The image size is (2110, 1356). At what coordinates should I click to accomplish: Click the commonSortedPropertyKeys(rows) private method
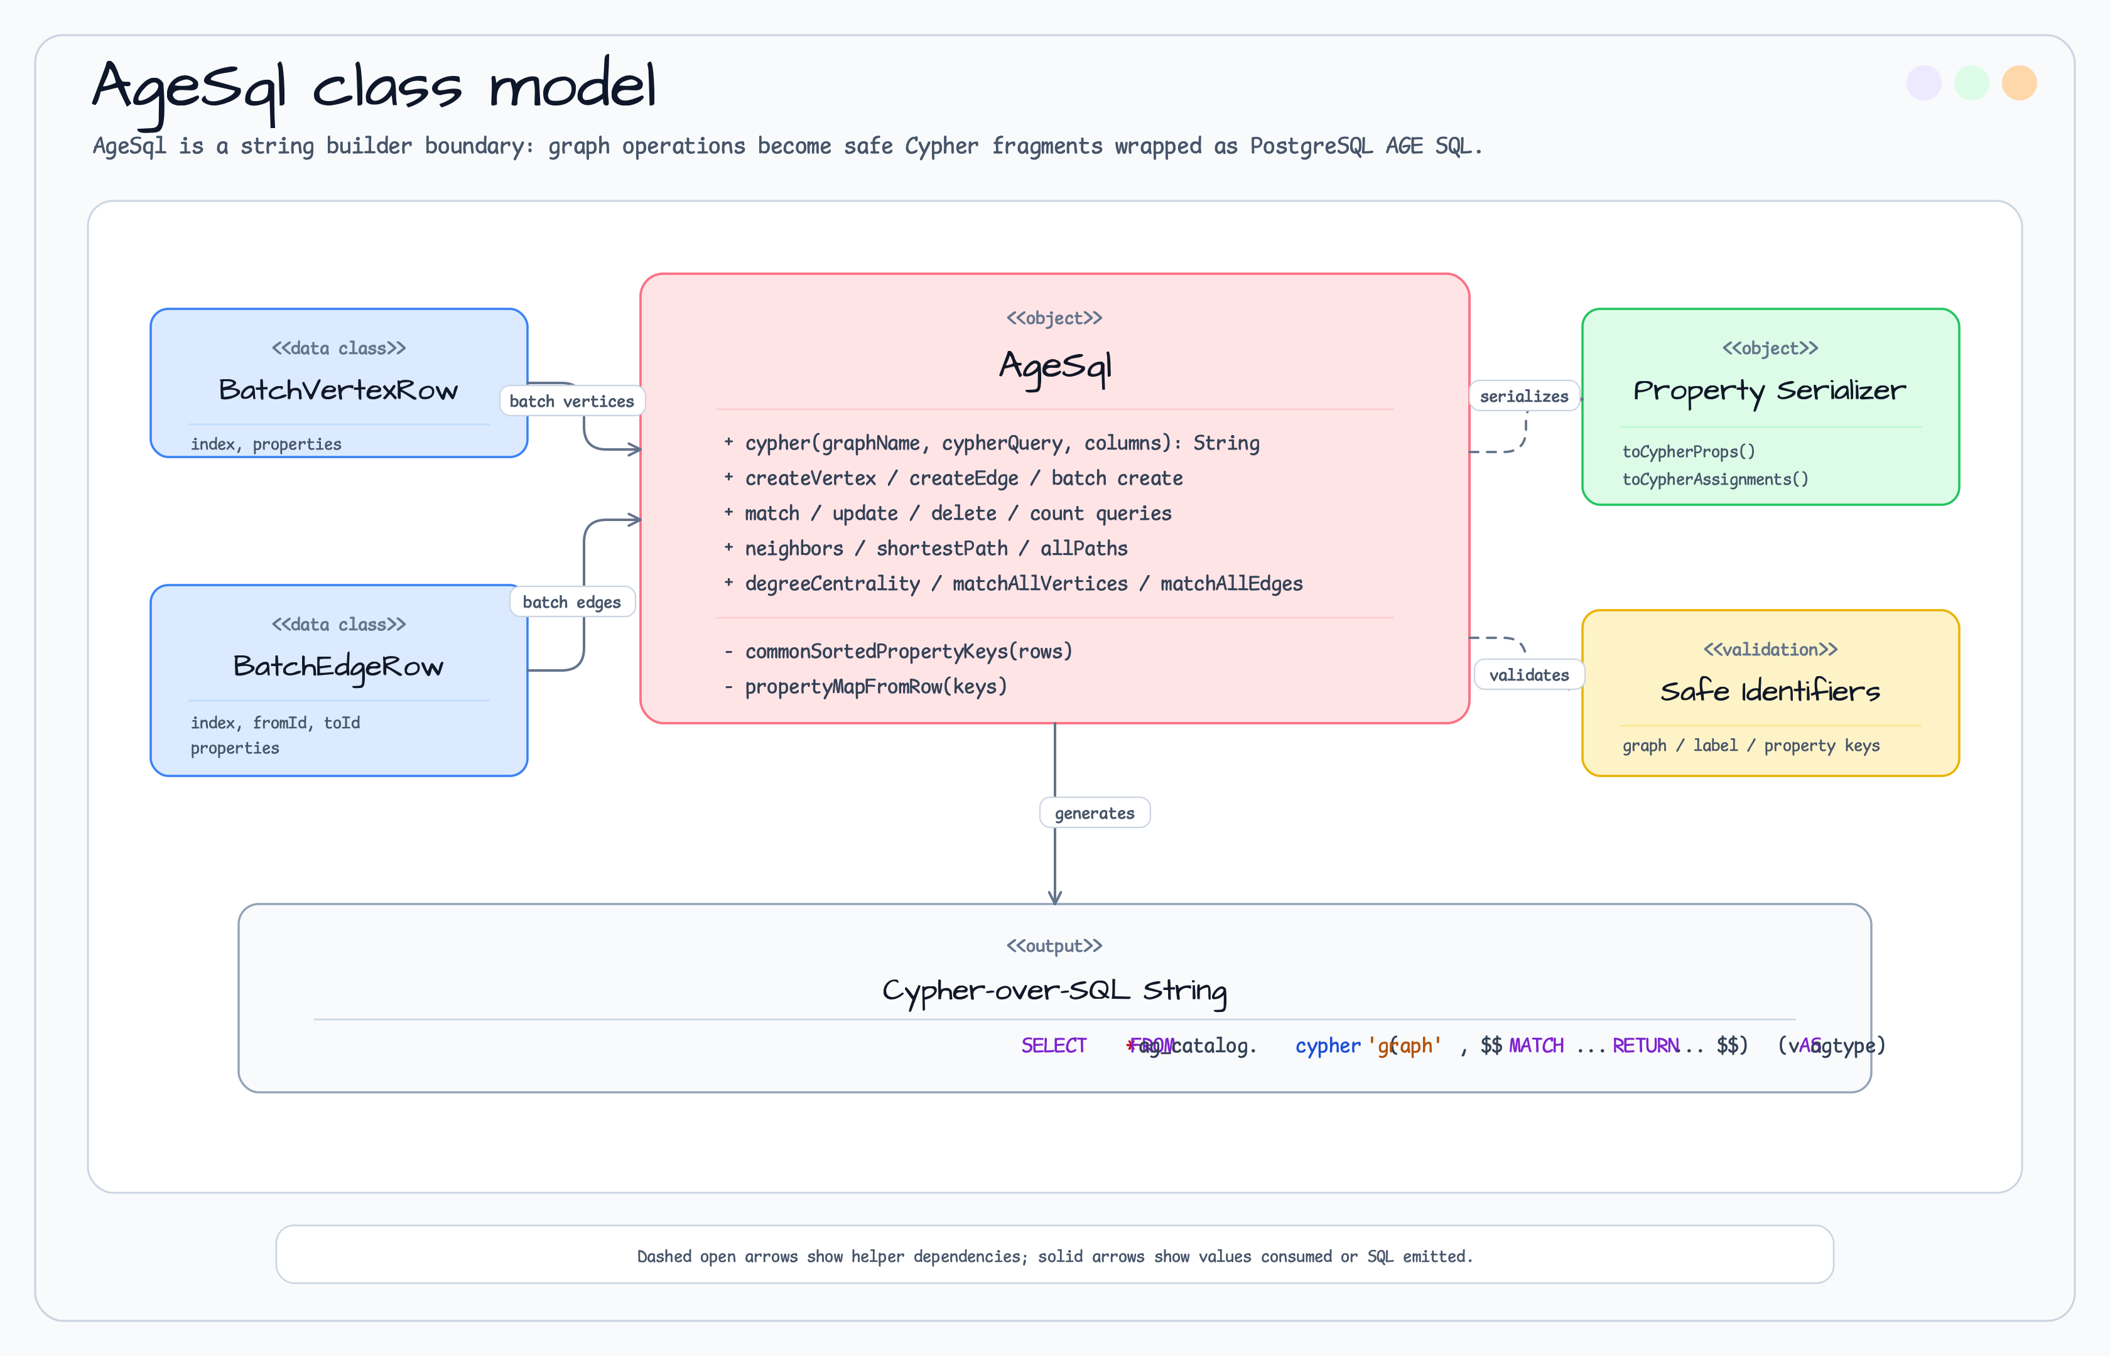tap(898, 652)
